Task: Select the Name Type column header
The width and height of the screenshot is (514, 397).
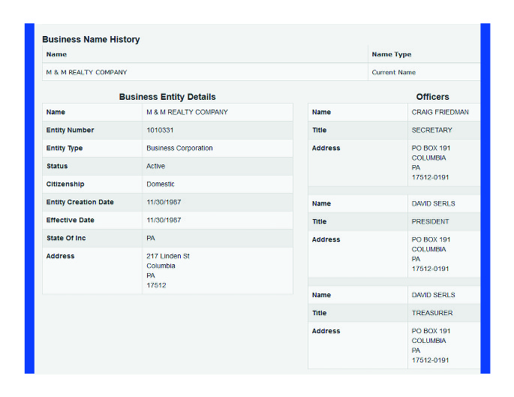Action: [x=391, y=55]
